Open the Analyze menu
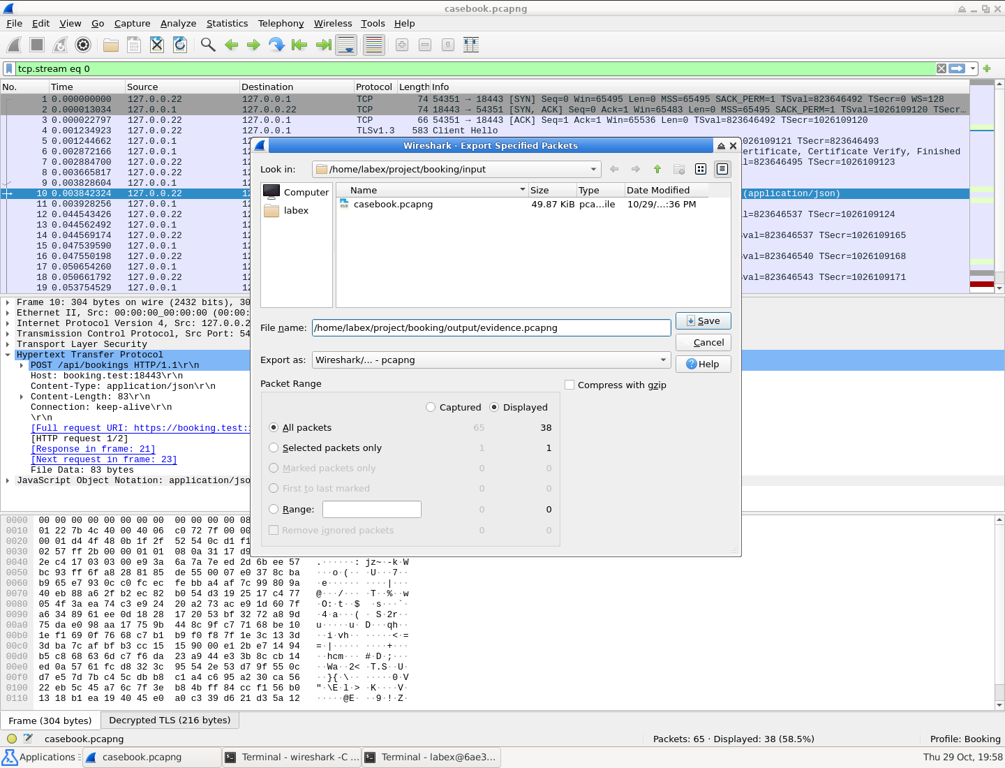This screenshot has width=1005, height=768. (179, 24)
